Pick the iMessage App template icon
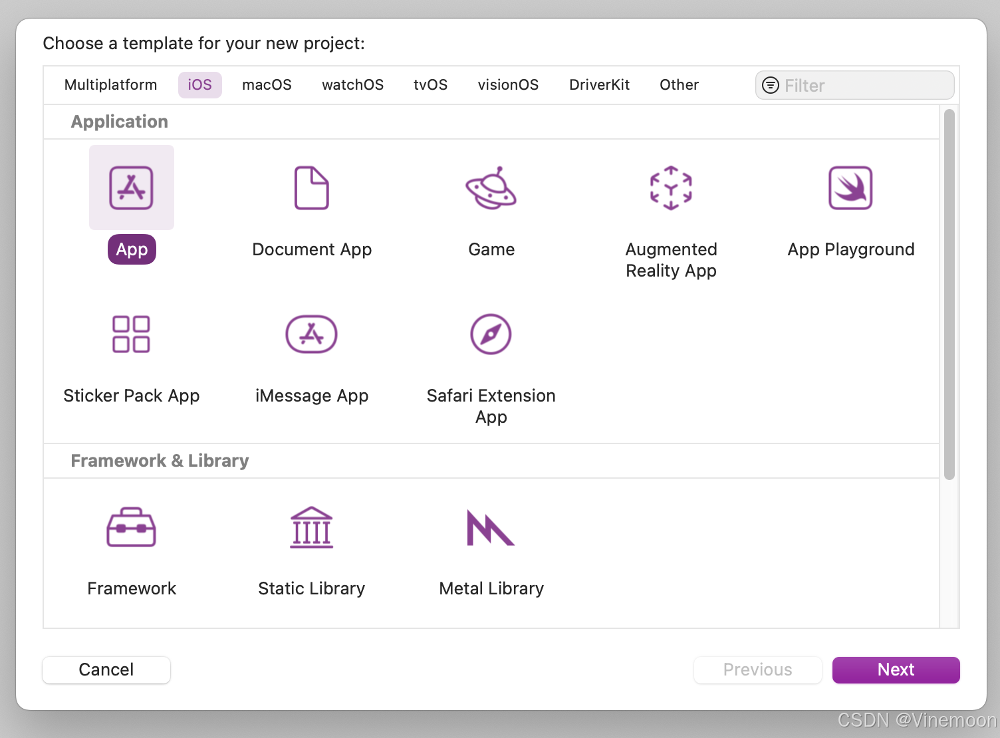Image resolution: width=1000 pixels, height=738 pixels. (x=312, y=334)
